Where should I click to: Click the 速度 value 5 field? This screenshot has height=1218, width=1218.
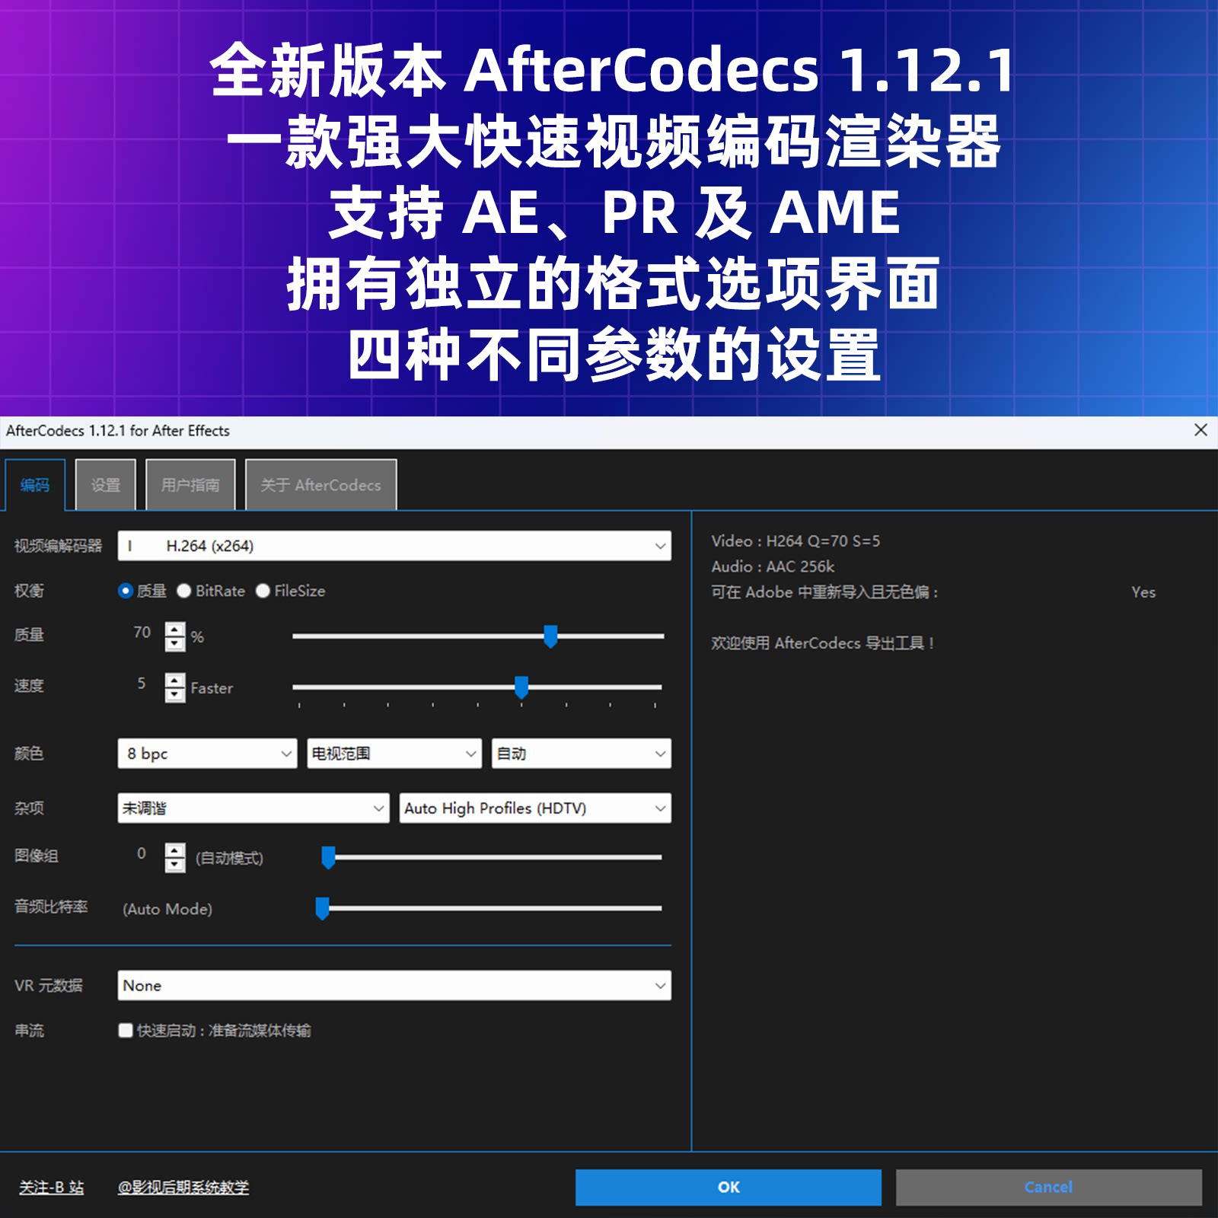(x=142, y=684)
